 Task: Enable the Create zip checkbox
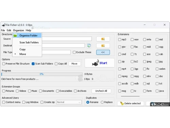coord(42,102)
